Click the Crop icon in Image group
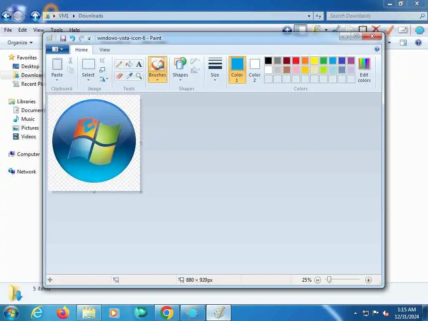Viewport: 428px width, 321px height. click(x=102, y=60)
